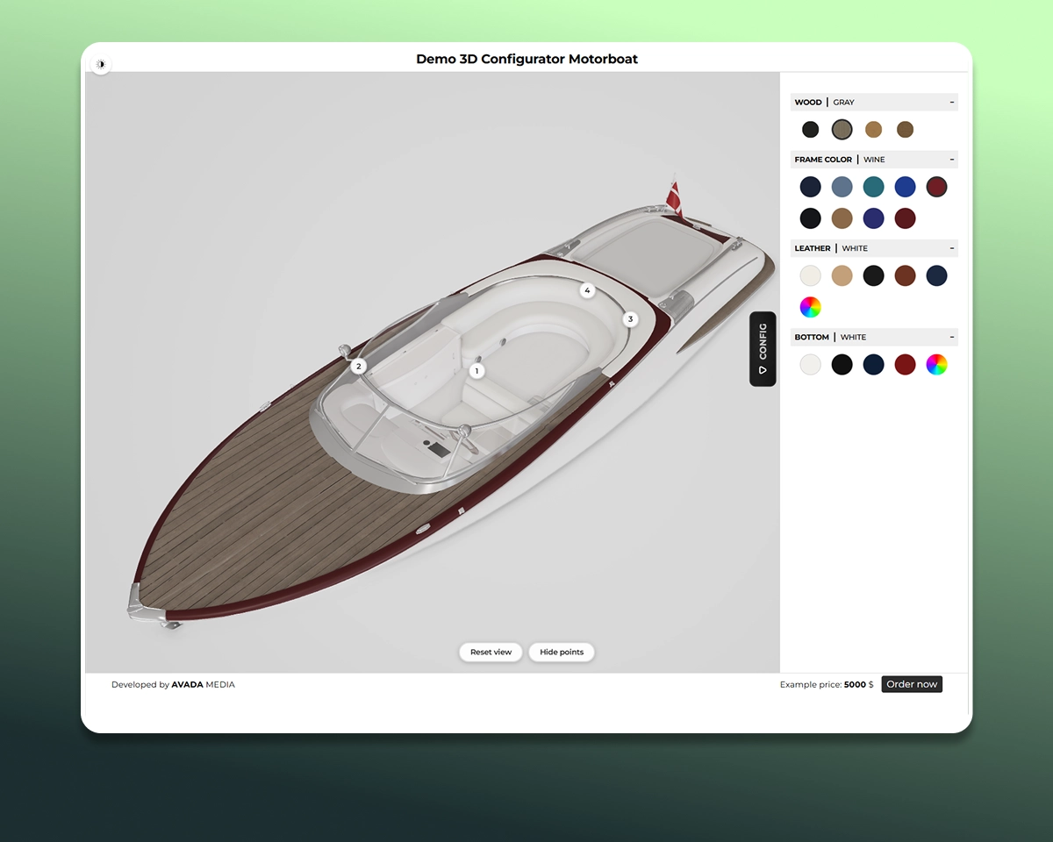
Task: Pick the white leather swatch
Action: click(x=811, y=275)
